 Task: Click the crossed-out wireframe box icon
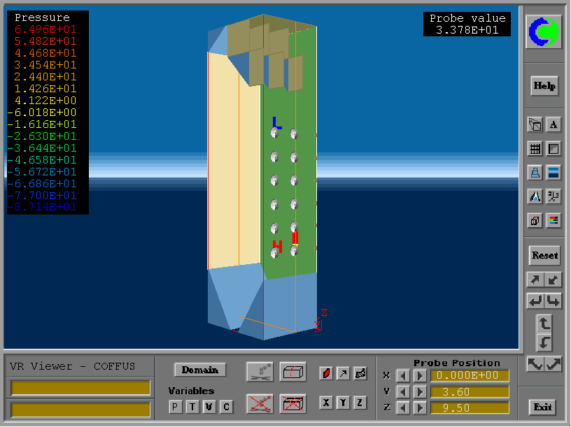pyautogui.click(x=292, y=403)
